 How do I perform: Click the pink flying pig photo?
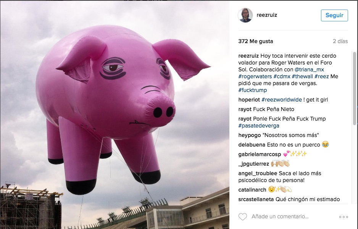pos(114,114)
